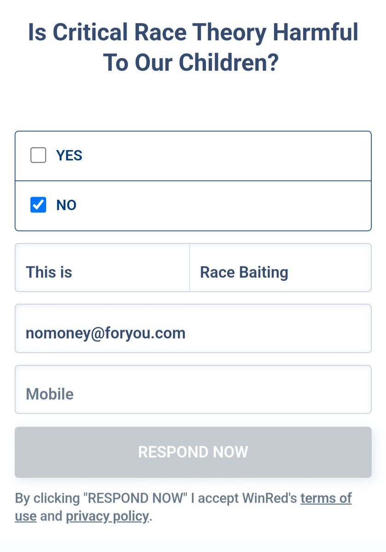This screenshot has width=386, height=552.
Task: Click the YES option label text
Action: coord(69,155)
